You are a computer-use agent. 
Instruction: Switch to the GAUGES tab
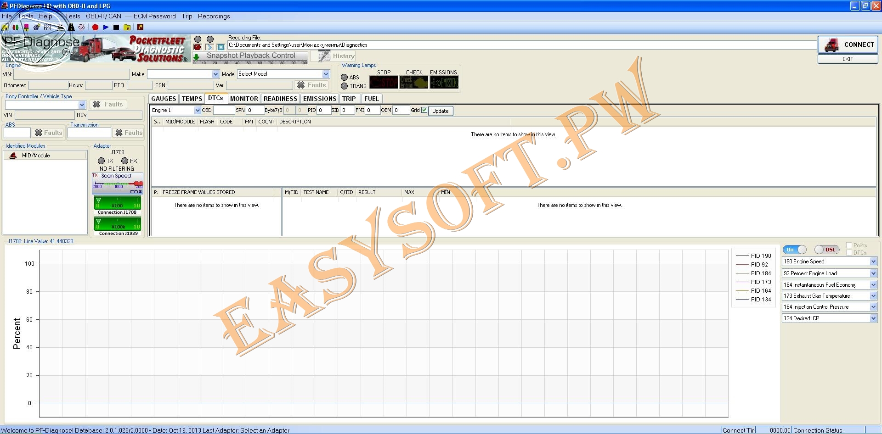164,99
